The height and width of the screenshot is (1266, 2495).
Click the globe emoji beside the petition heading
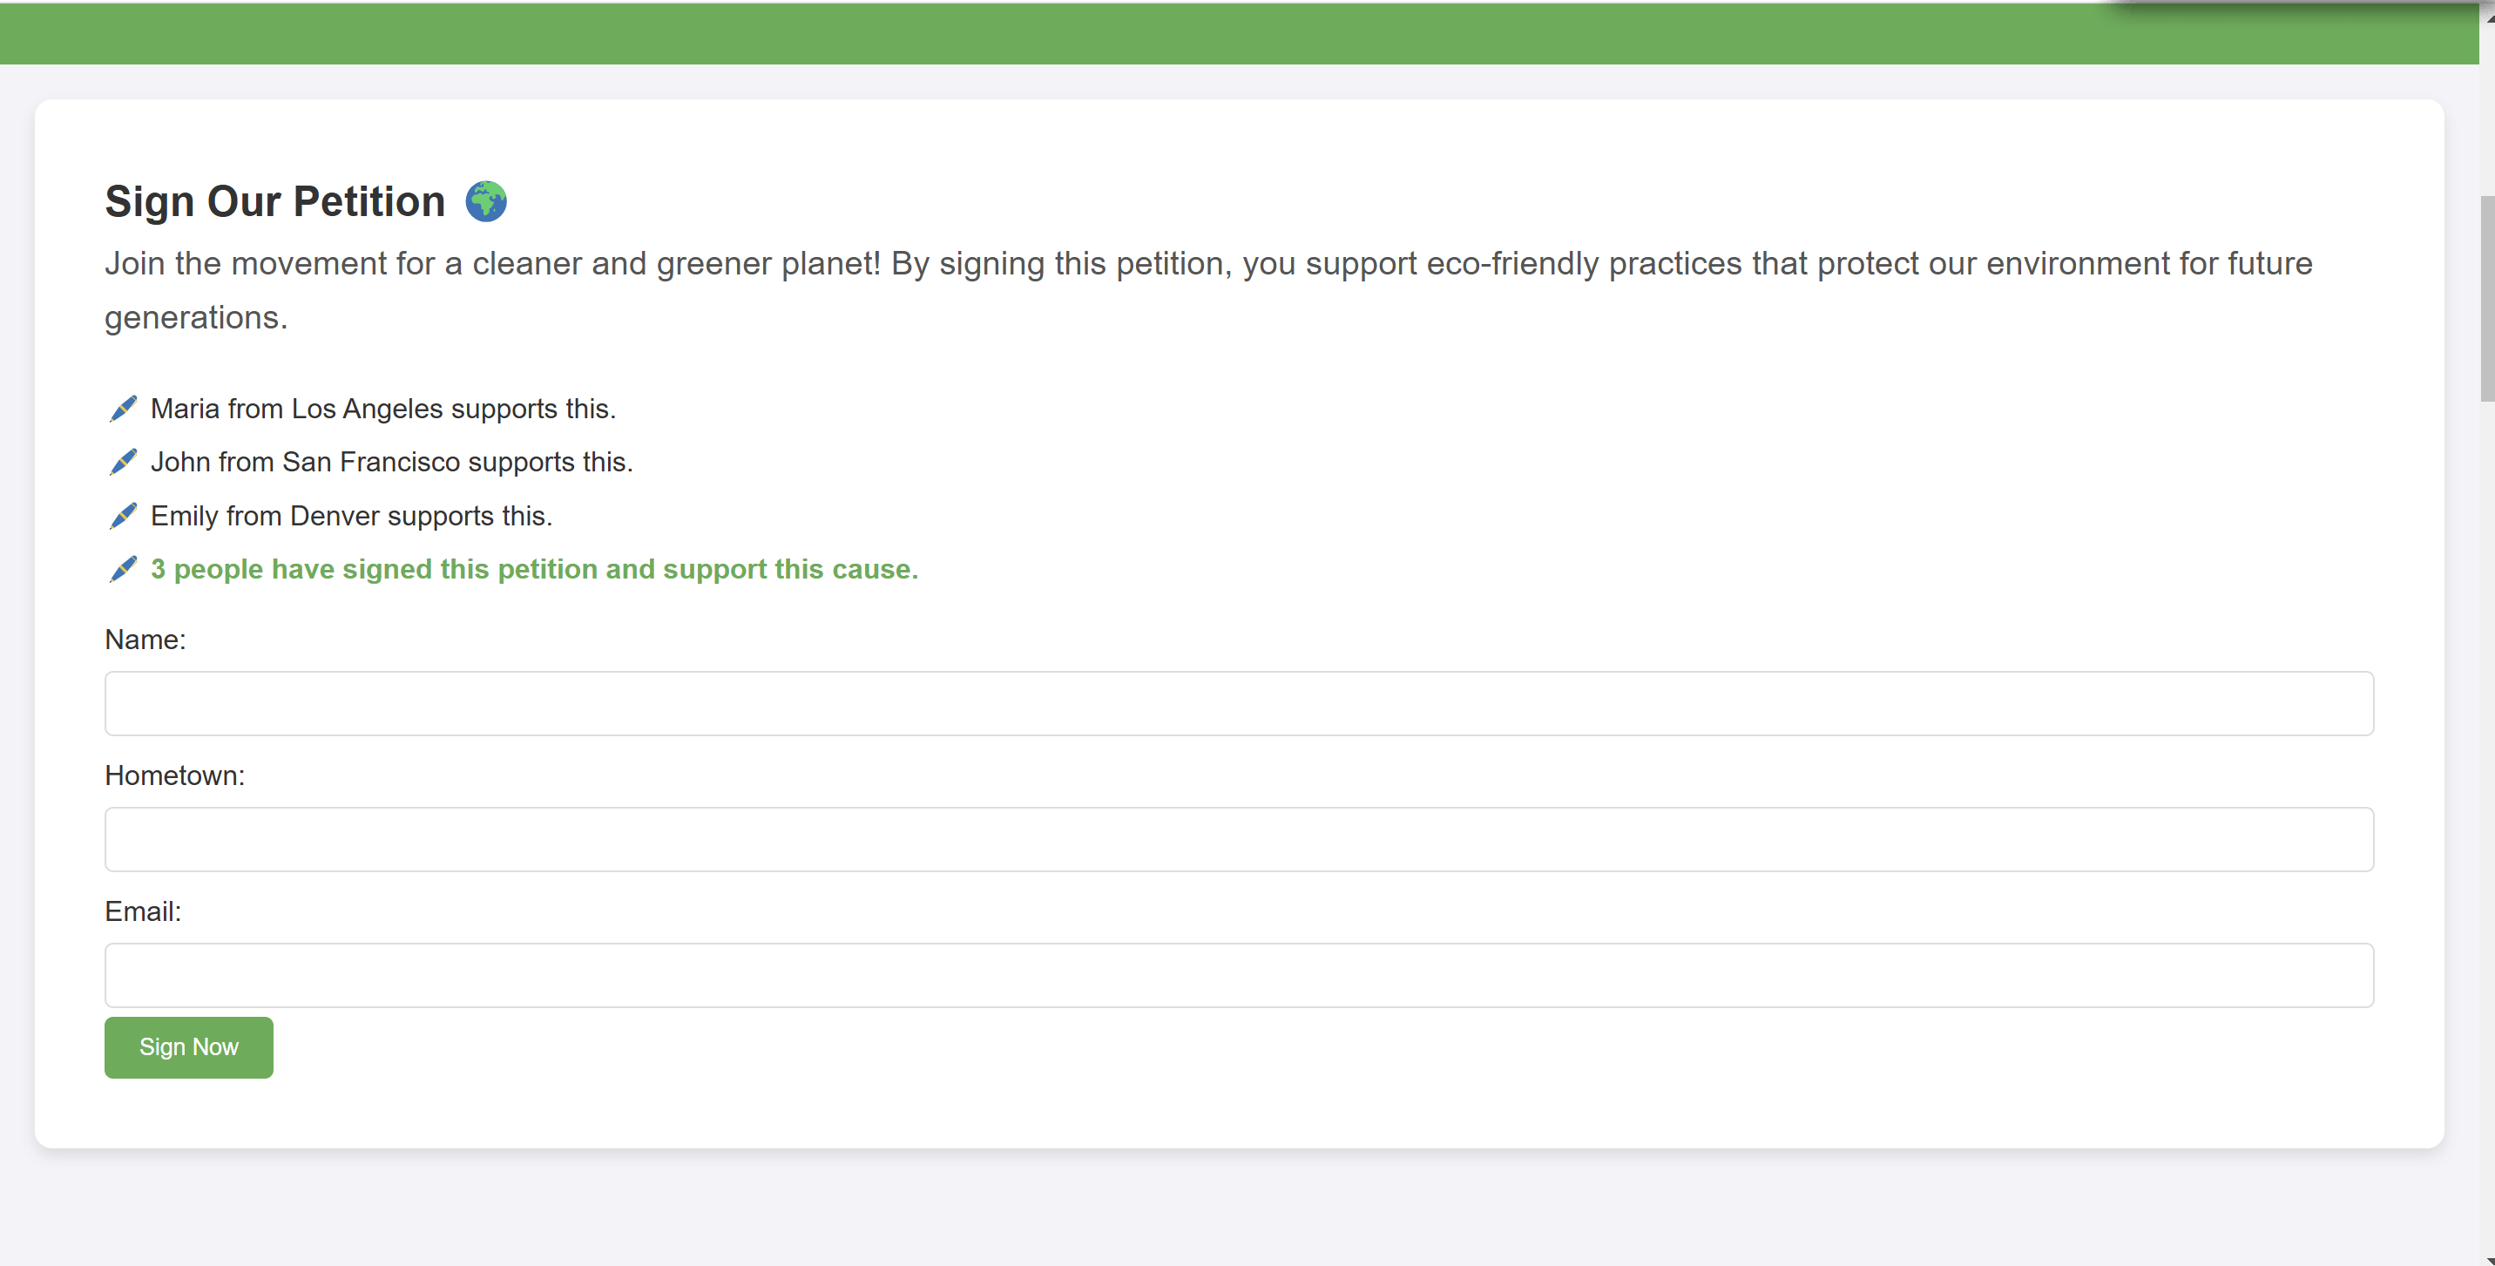tap(485, 201)
